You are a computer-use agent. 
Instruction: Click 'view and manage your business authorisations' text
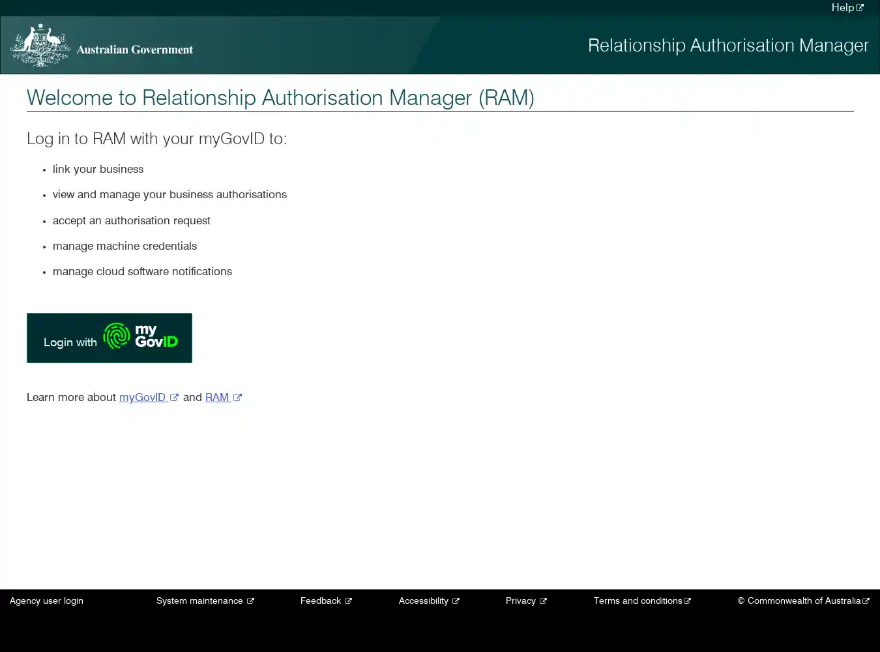pyautogui.click(x=169, y=195)
